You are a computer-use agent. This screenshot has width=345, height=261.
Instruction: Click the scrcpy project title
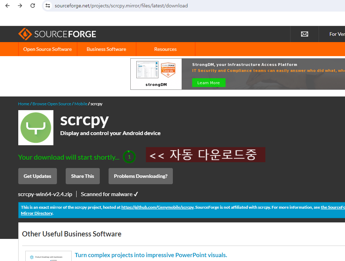[x=84, y=120]
